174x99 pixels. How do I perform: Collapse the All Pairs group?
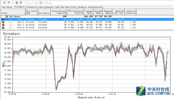pos(7,16)
